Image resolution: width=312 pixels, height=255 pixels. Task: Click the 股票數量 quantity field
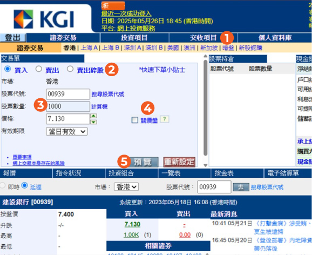pyautogui.click(x=68, y=106)
